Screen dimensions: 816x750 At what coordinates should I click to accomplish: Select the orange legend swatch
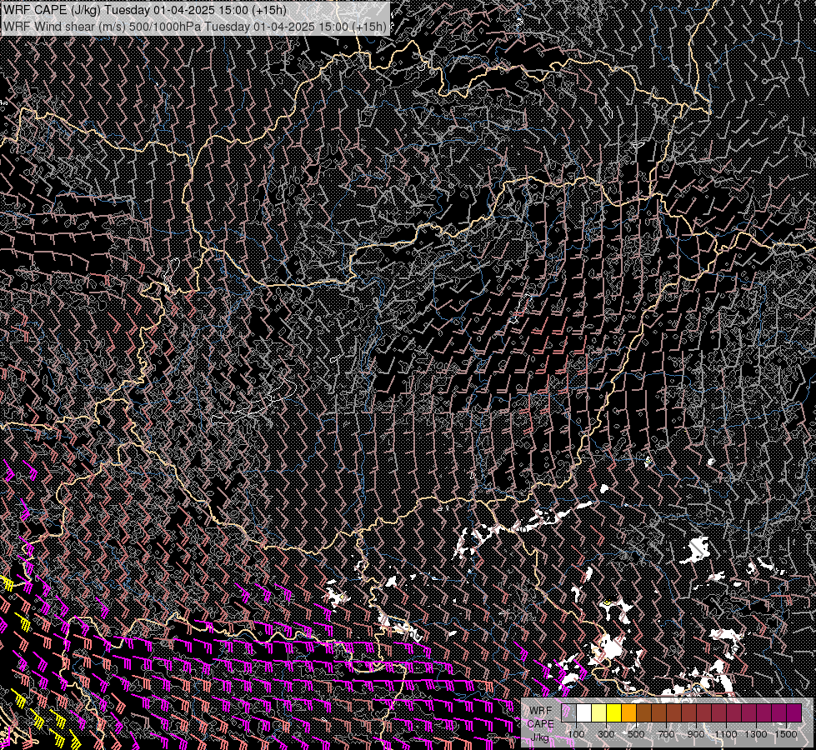[x=628, y=712]
